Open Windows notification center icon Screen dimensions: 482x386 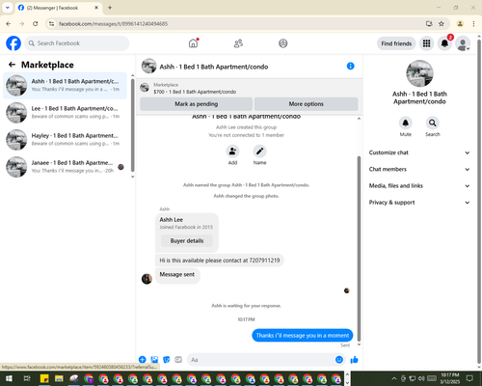point(469,378)
